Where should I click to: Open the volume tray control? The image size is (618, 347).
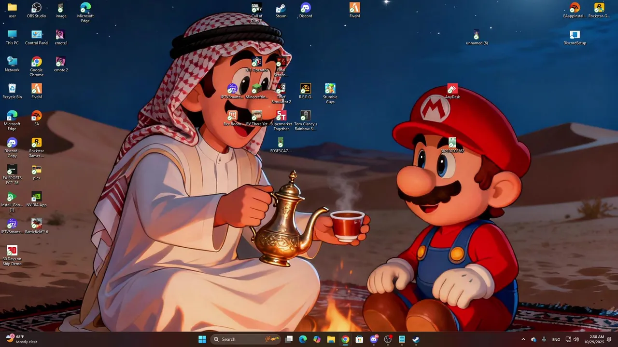576,339
